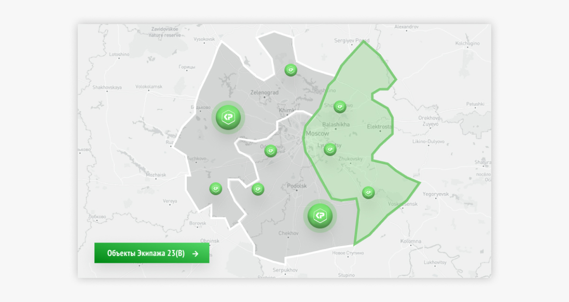Screen dimensions: 569x302
Task: Click the small marker north of Zelenograd
Action: [x=291, y=70]
